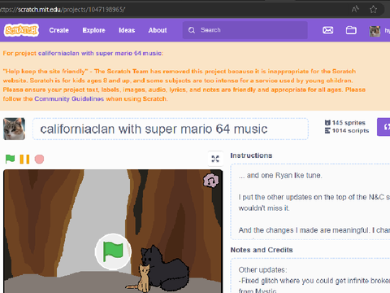Open the Create menu item
The image size is (390, 293).
click(58, 30)
